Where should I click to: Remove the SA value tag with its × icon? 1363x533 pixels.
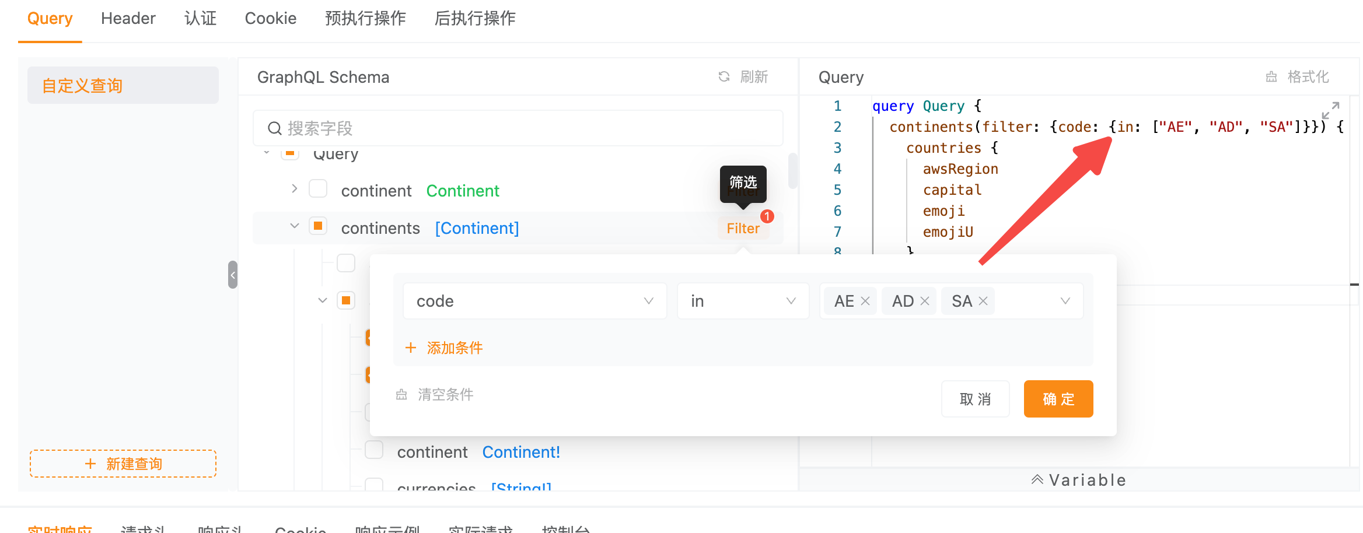click(x=984, y=300)
